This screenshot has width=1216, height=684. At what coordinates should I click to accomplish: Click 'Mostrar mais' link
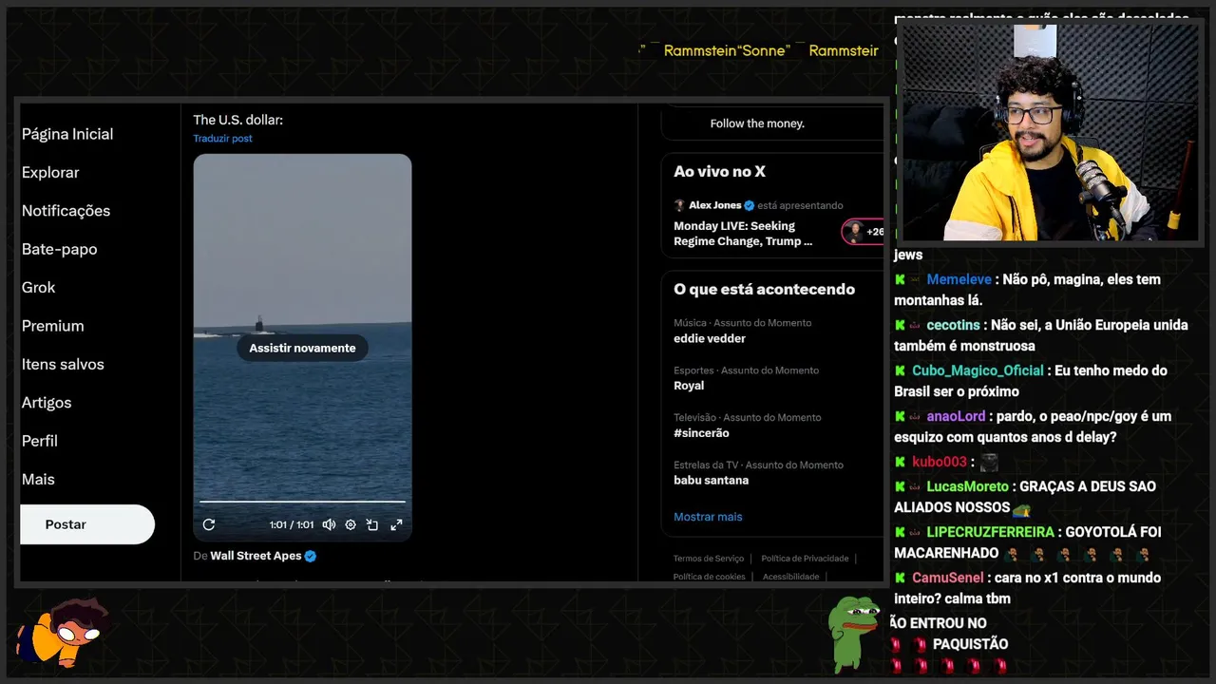[x=708, y=517]
